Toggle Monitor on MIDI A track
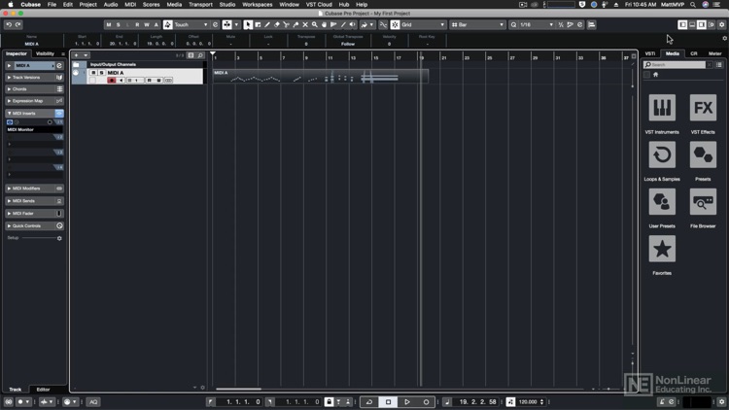Viewport: 729px width, 410px height. click(121, 81)
